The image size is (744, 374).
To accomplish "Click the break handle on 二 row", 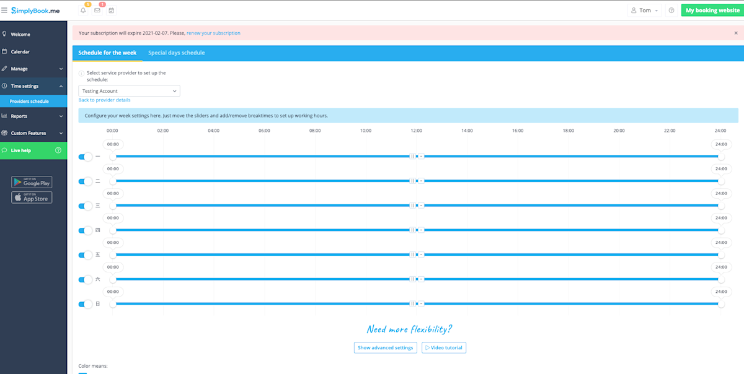I will [x=413, y=181].
